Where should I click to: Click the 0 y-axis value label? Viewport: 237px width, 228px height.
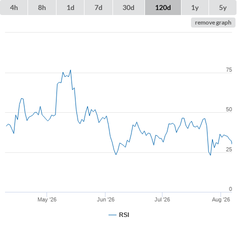tap(230, 189)
